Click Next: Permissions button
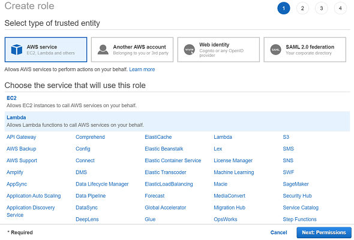This screenshot has width=354, height=240. click(324, 232)
